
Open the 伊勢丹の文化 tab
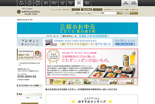(71, 3)
